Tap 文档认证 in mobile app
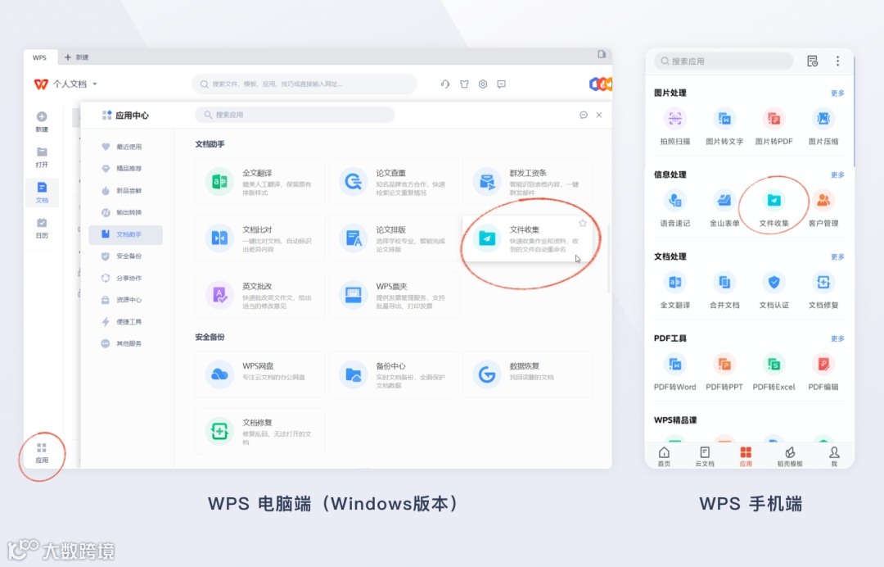The width and height of the screenshot is (884, 567). pyautogui.click(x=774, y=291)
